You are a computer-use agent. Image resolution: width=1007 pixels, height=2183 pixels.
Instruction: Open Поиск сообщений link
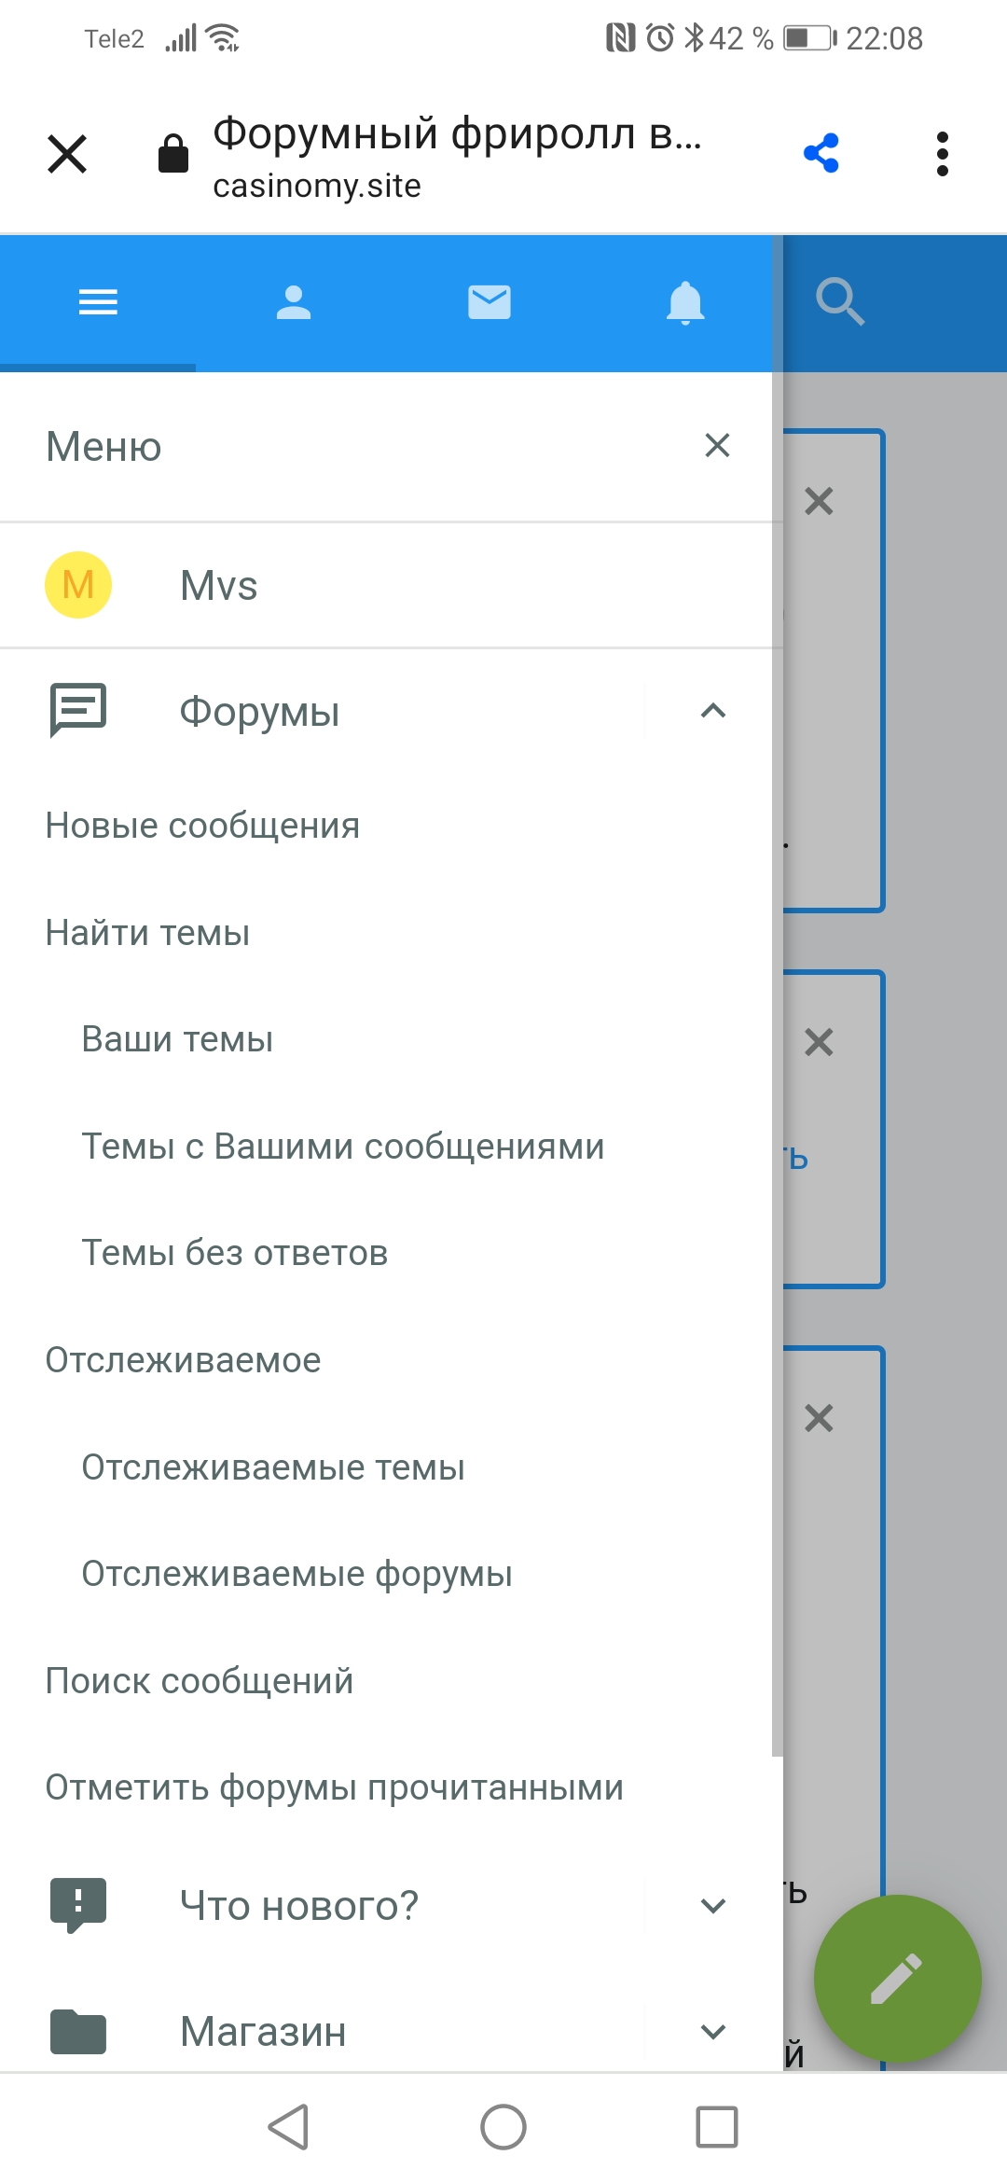coord(200,1681)
